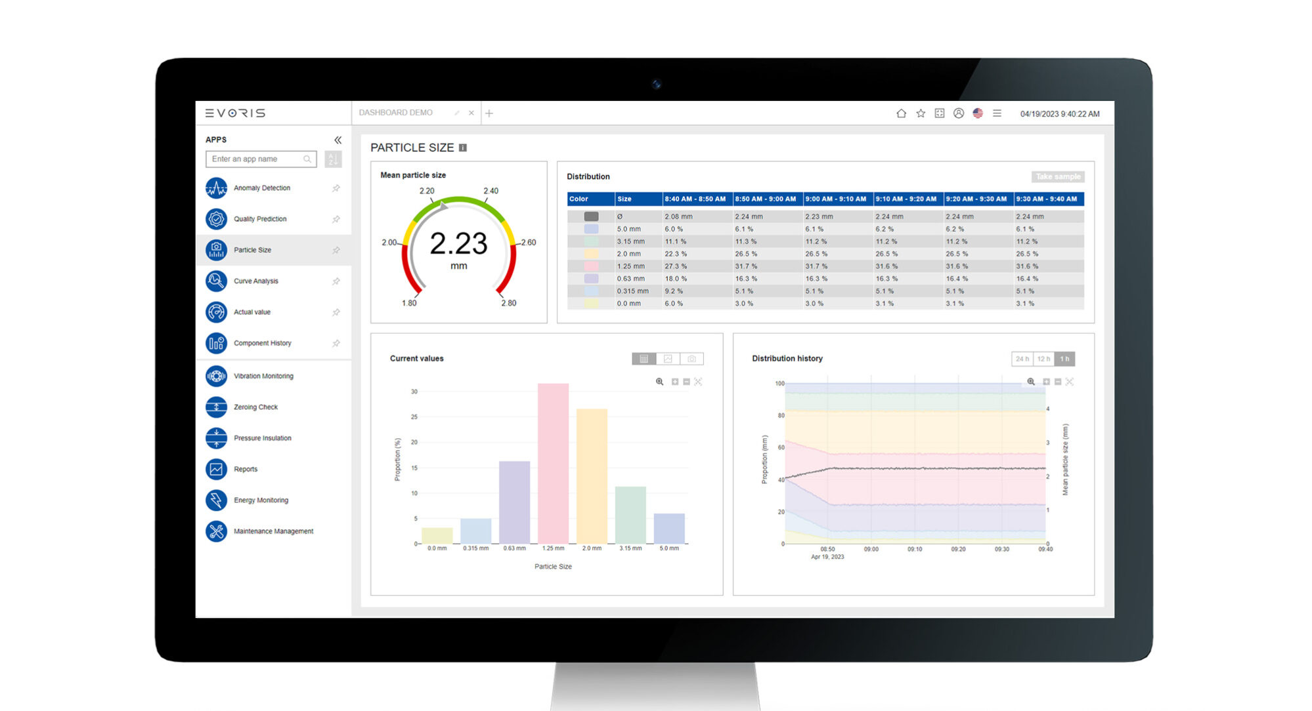Image resolution: width=1312 pixels, height=711 pixels.
Task: Click the Take sample button
Action: tap(1058, 176)
